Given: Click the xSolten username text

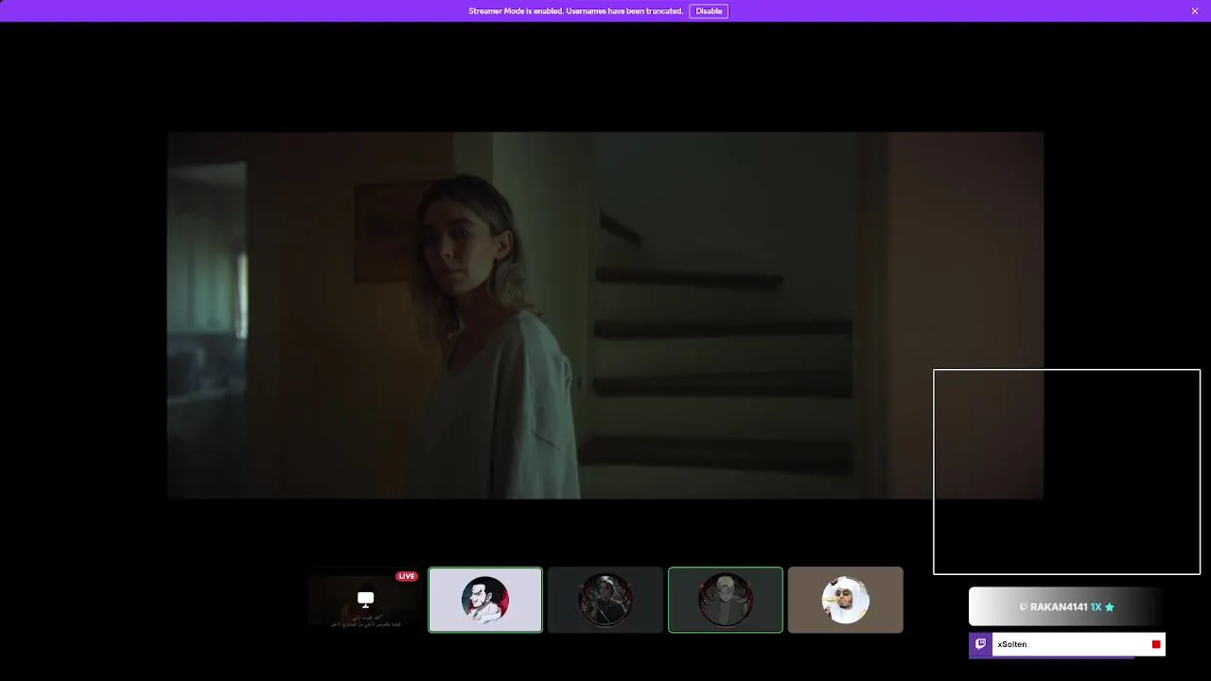Looking at the screenshot, I should pyautogui.click(x=1012, y=644).
